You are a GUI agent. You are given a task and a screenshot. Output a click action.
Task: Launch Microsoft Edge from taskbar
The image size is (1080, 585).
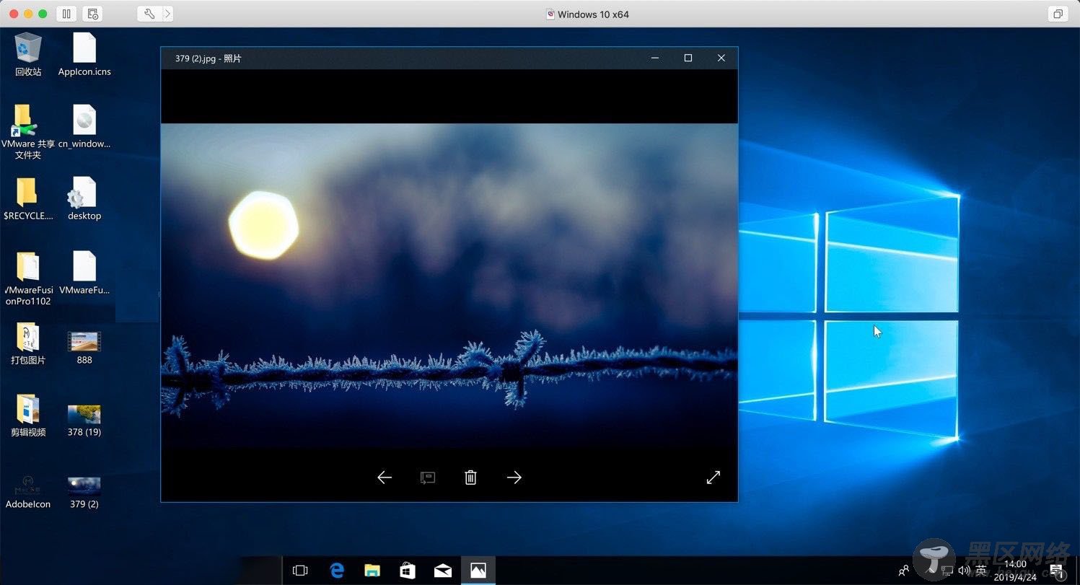[336, 571]
